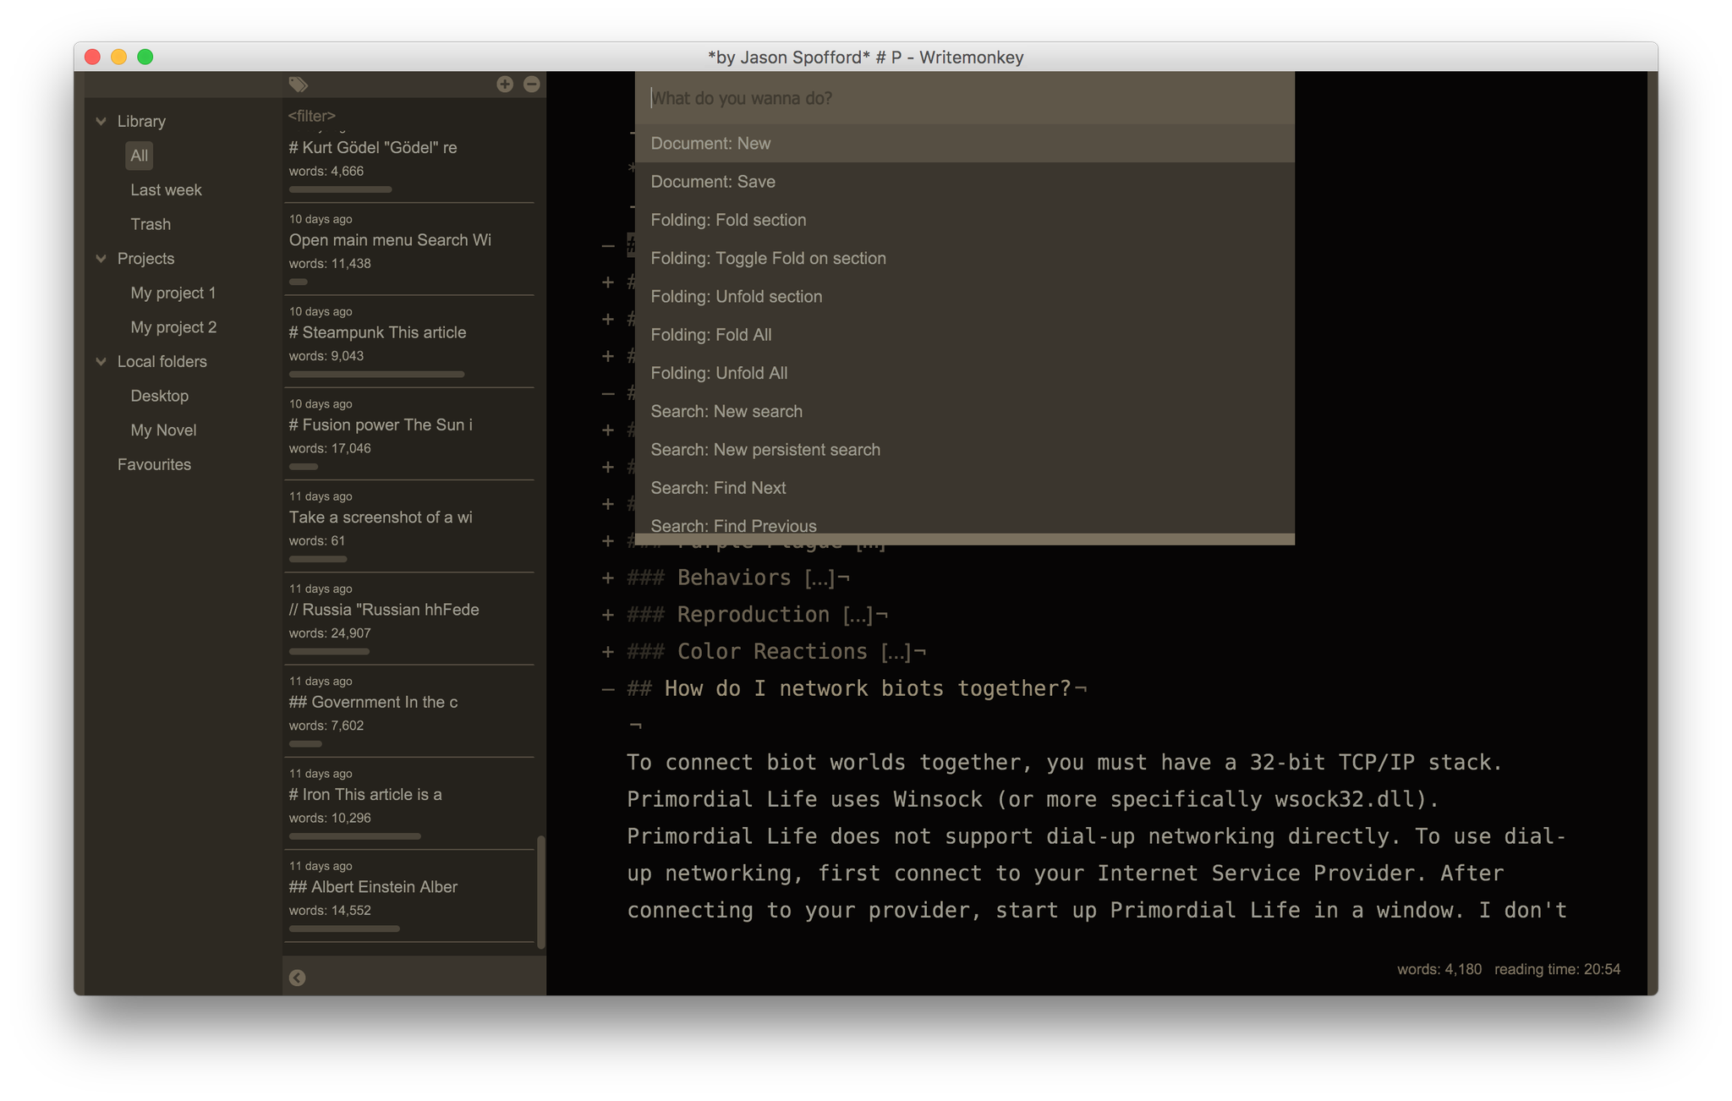Screen dimensions: 1732x1101
Task: Fold the "How do I network biots together?" section marker
Action: [x=607, y=689]
